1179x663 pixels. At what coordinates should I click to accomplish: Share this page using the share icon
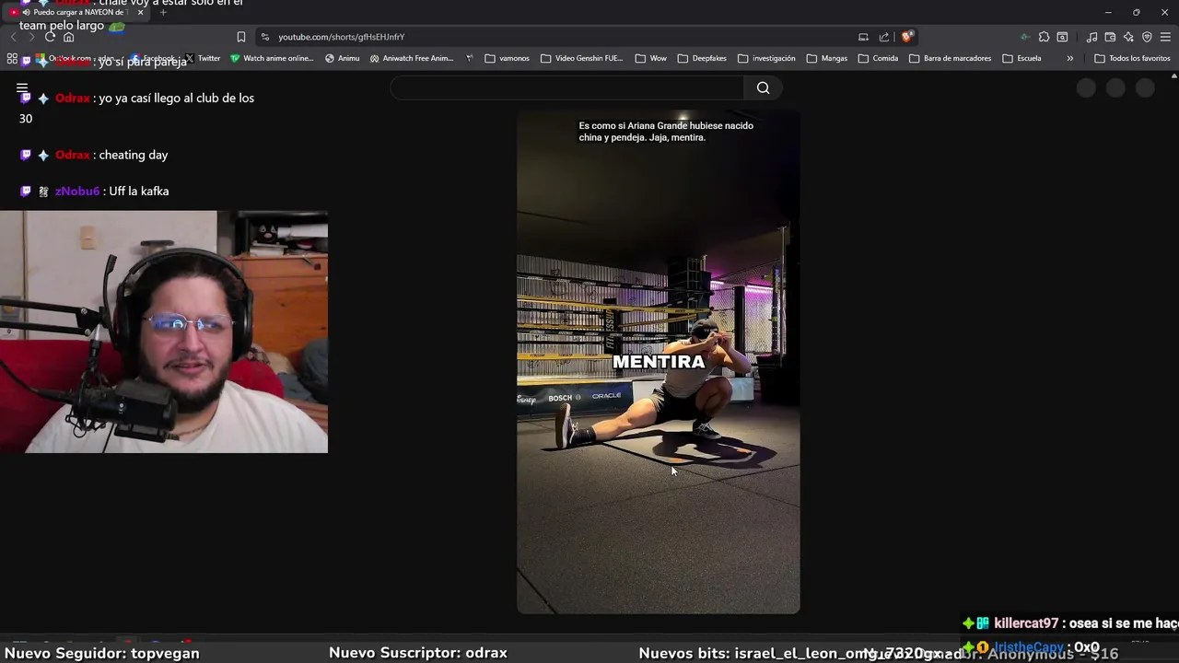(x=884, y=37)
